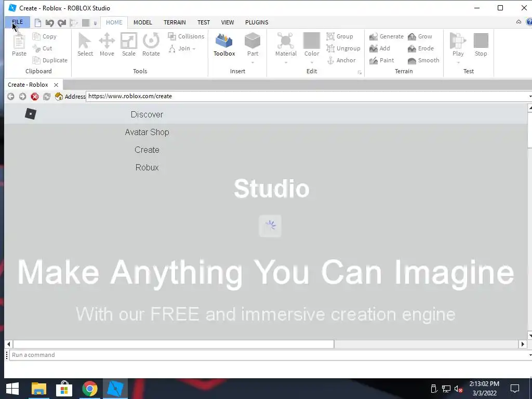
Task: Click the Cut scissors icon
Action: (36, 48)
